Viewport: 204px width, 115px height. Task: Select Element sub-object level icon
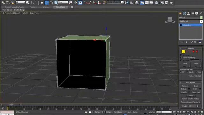point(197,52)
